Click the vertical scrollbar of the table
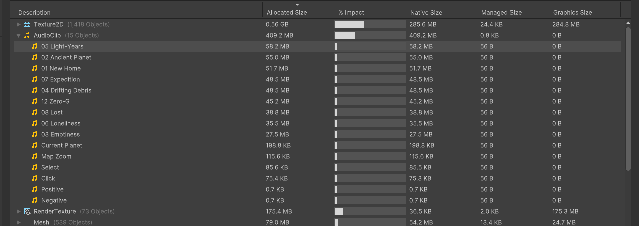The width and height of the screenshot is (639, 226). tap(628, 98)
